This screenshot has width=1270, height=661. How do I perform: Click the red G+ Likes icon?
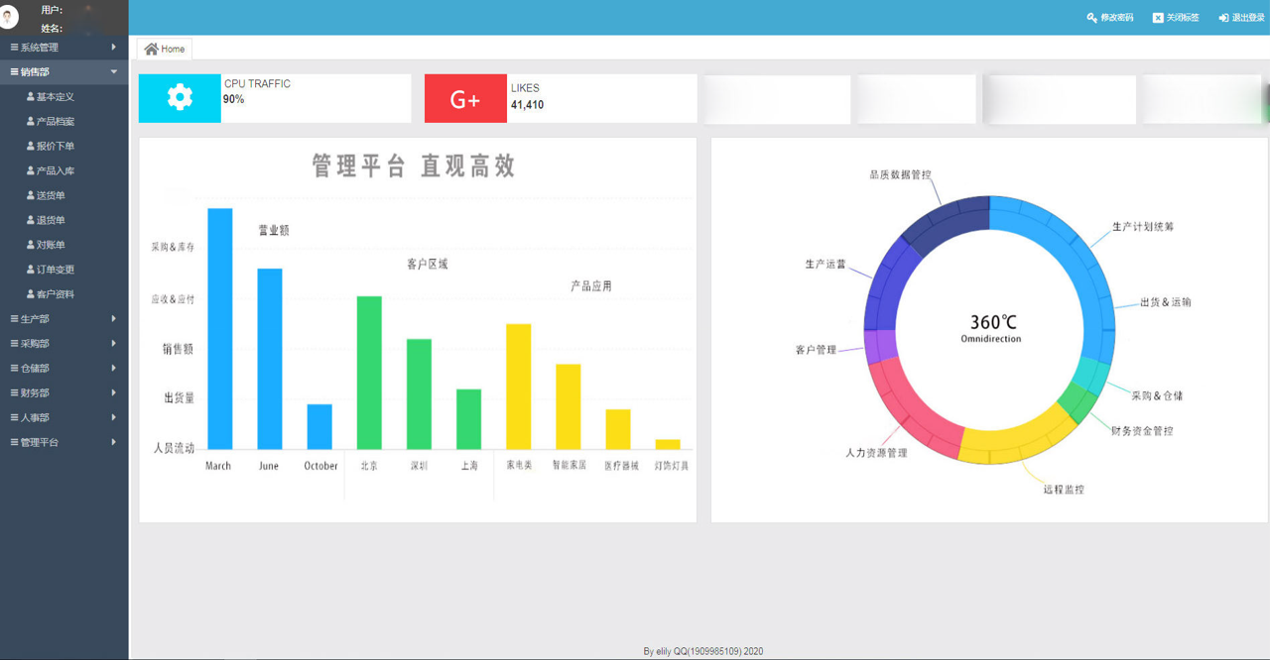click(x=465, y=99)
